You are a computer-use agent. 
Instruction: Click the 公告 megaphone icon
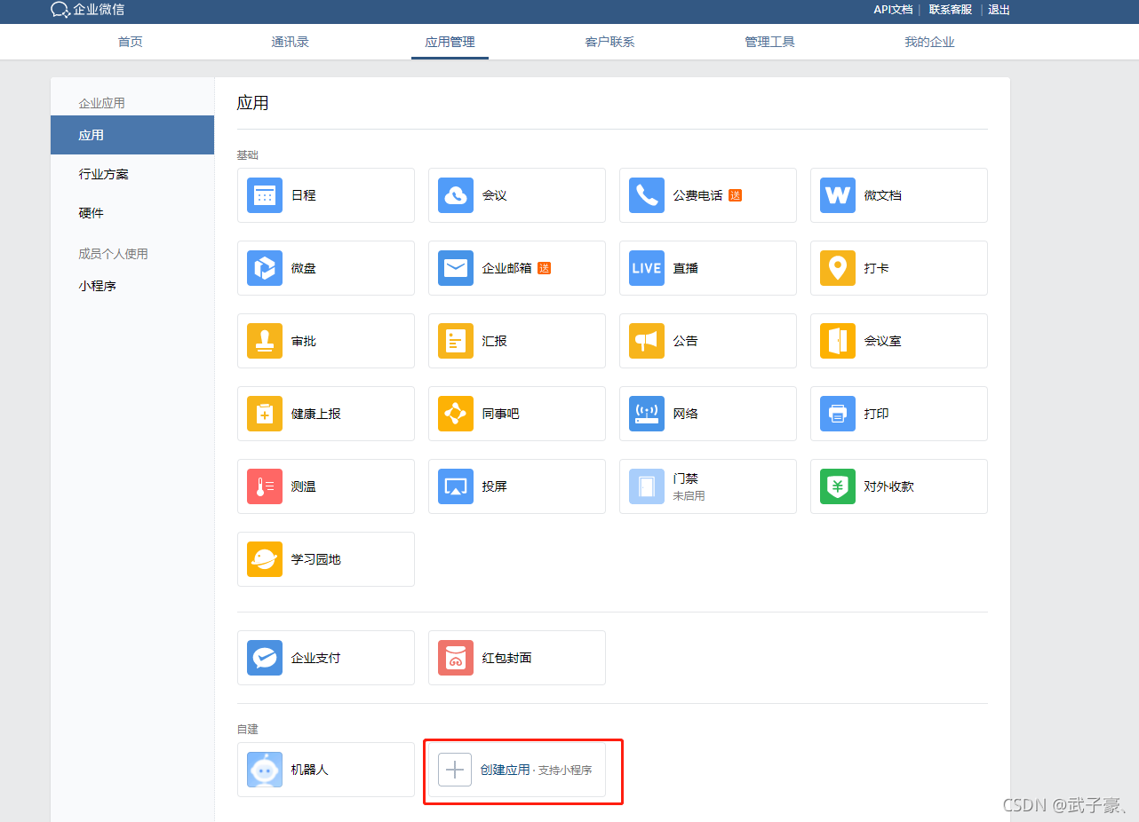647,341
